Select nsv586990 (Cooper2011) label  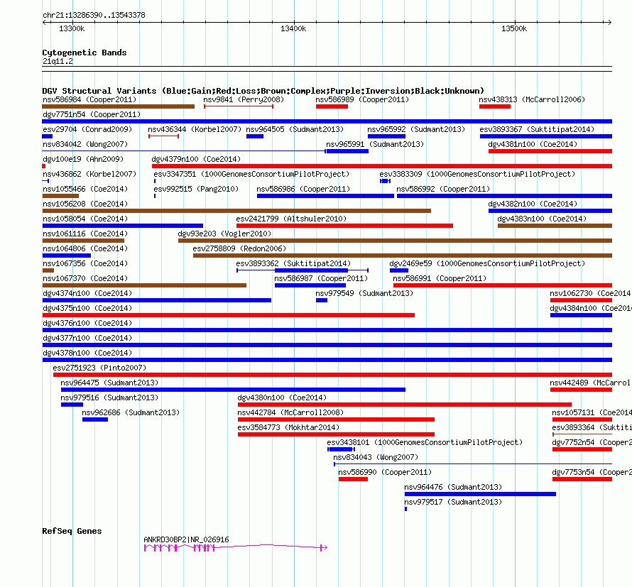[x=385, y=472]
